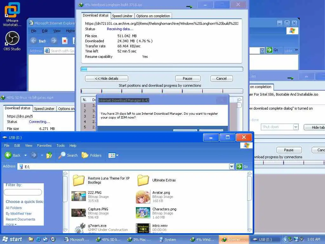Open the Tools menu in USB (E:) window
This screenshot has width=325, height=244.
[61, 146]
